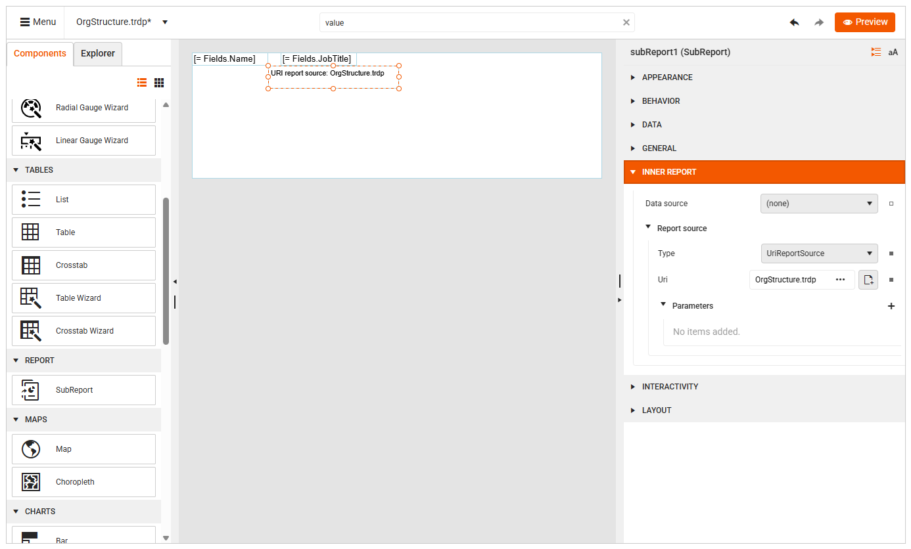This screenshot has width=911, height=549.
Task: Collapse the REPORT components group
Action: tap(16, 361)
